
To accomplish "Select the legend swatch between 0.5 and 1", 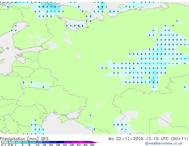I will [12, 142].
